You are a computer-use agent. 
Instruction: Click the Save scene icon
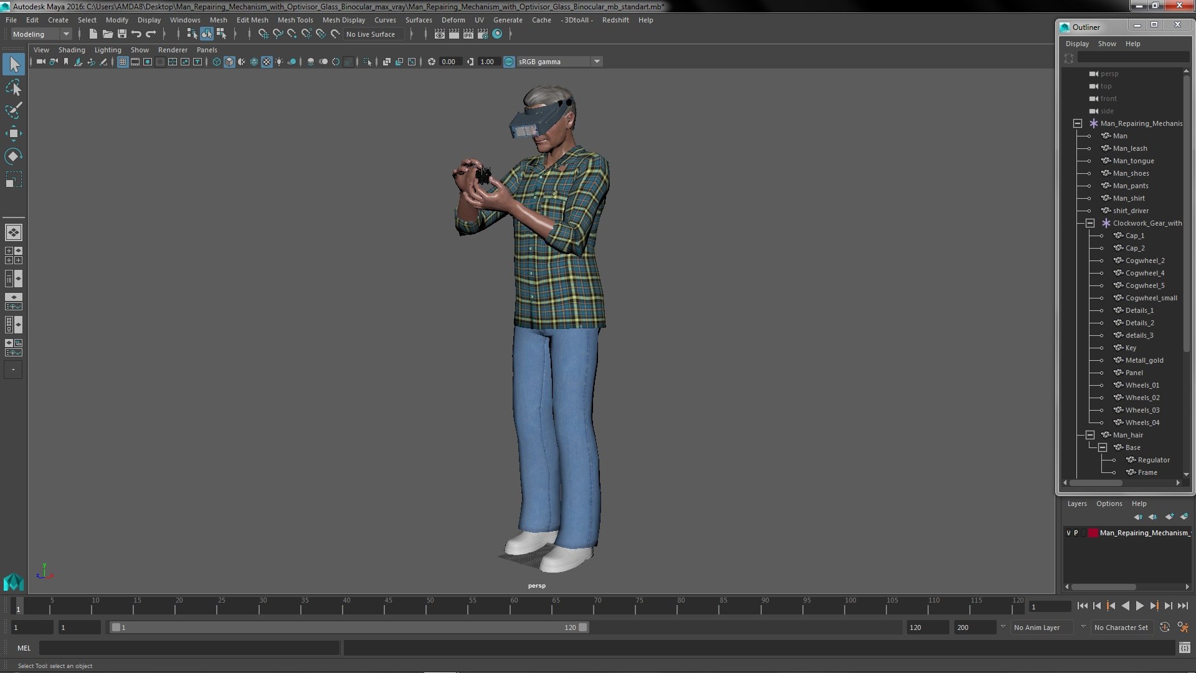(x=122, y=34)
